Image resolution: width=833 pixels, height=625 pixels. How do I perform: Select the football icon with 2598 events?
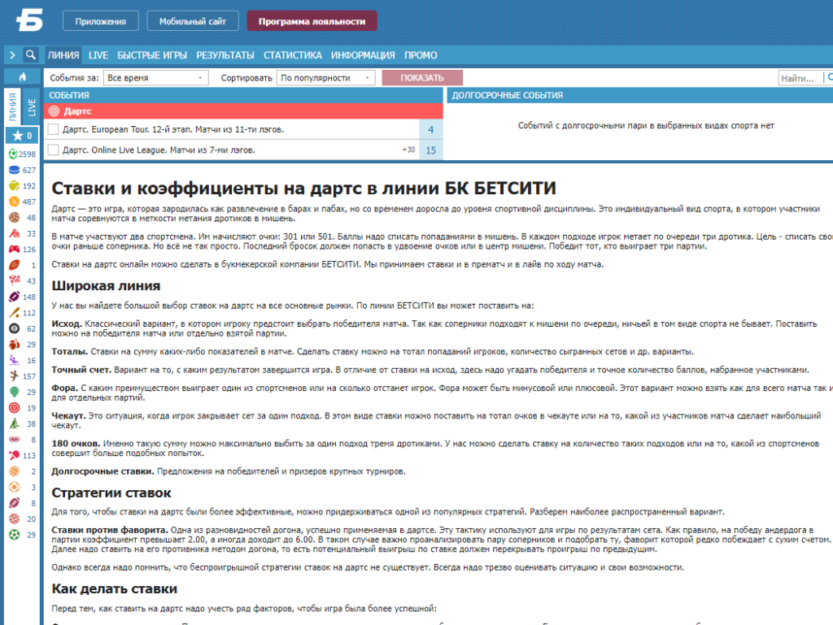[x=13, y=154]
